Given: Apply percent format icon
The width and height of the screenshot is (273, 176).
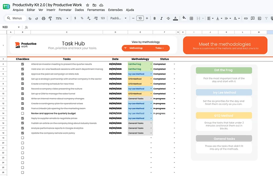Looking at the screenshot, I should pos(82,18).
